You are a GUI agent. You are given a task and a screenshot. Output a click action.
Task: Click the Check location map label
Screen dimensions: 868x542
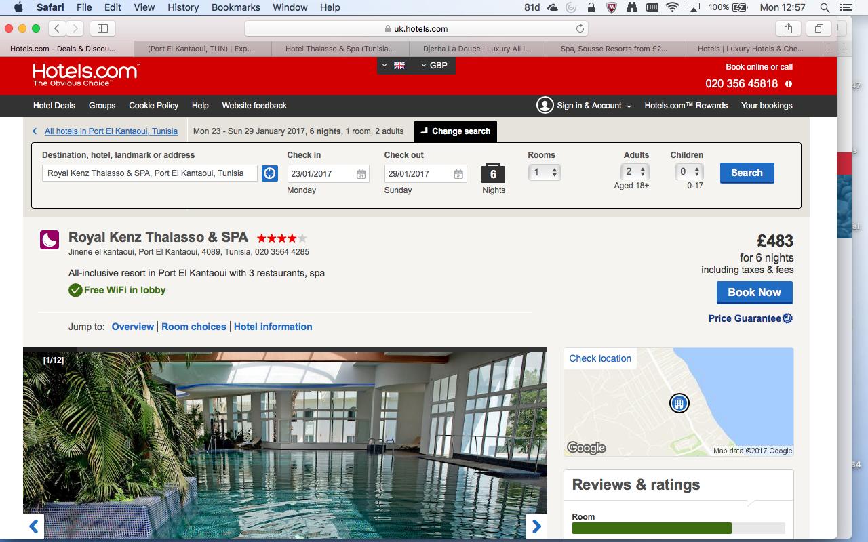click(600, 358)
